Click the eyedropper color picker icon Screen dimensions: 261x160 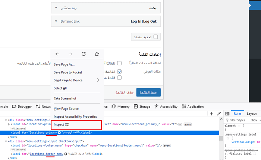click(219, 114)
